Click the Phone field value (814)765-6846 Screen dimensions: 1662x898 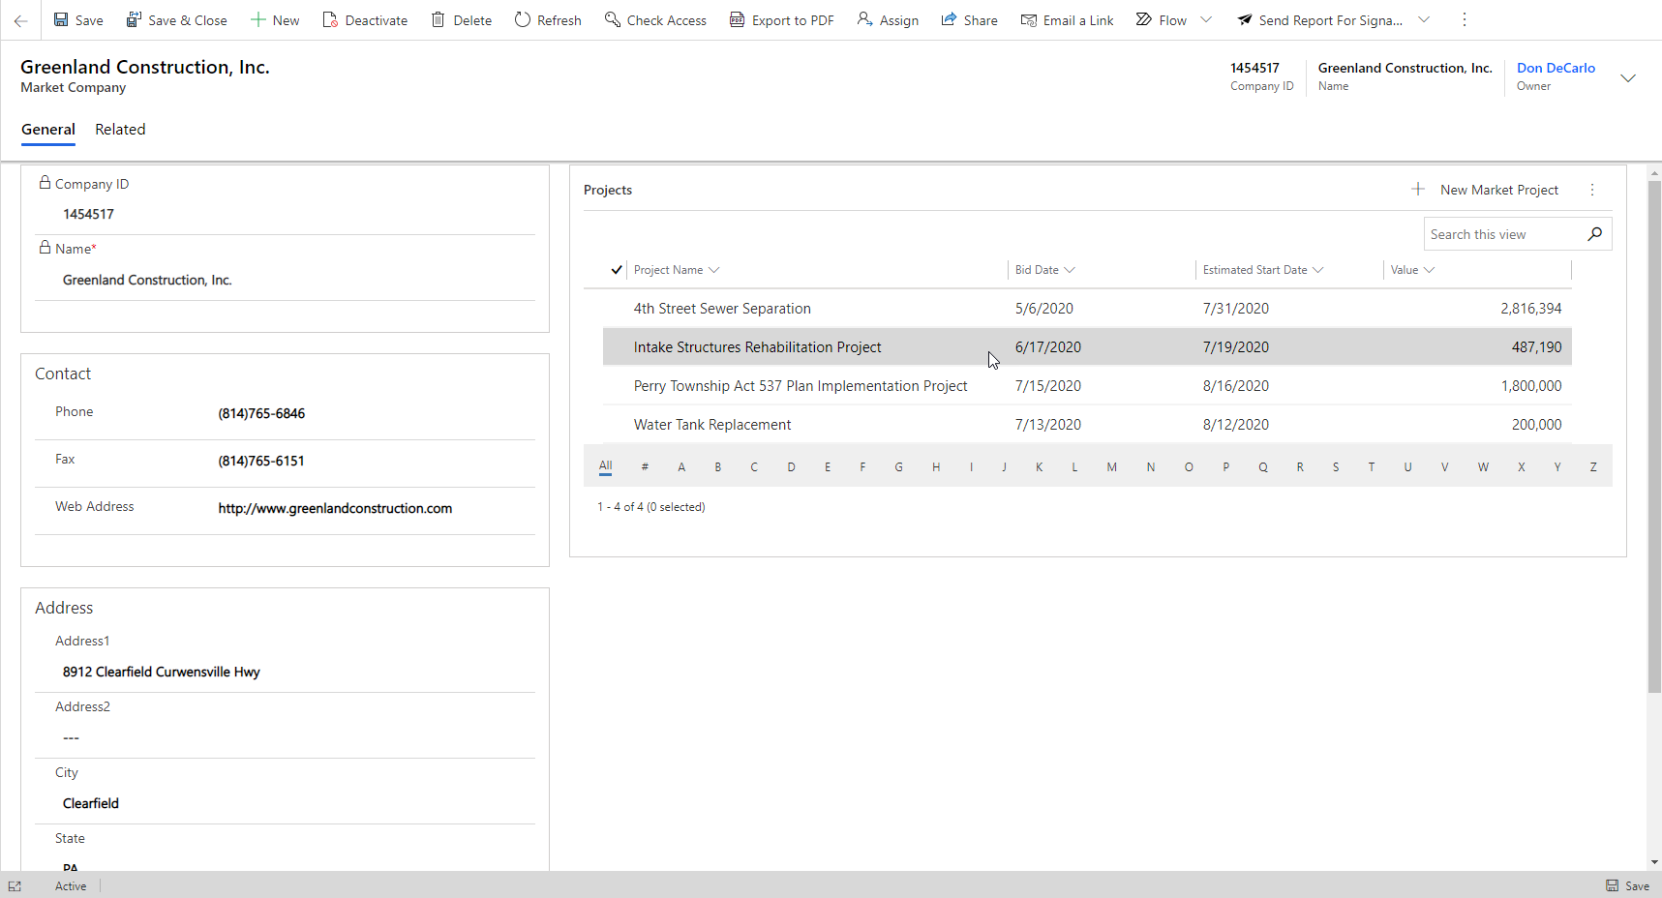pyautogui.click(x=261, y=414)
